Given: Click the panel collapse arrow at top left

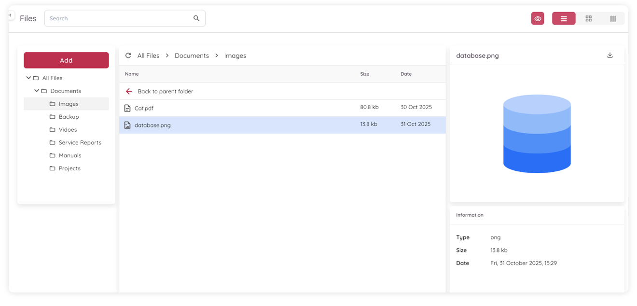Looking at the screenshot, I should [11, 14].
